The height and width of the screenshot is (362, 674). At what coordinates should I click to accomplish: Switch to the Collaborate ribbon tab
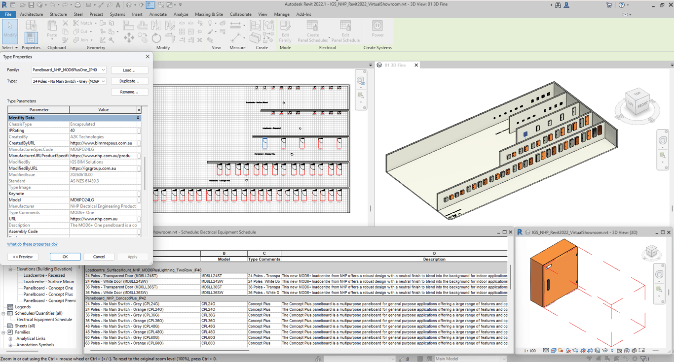(x=240, y=14)
